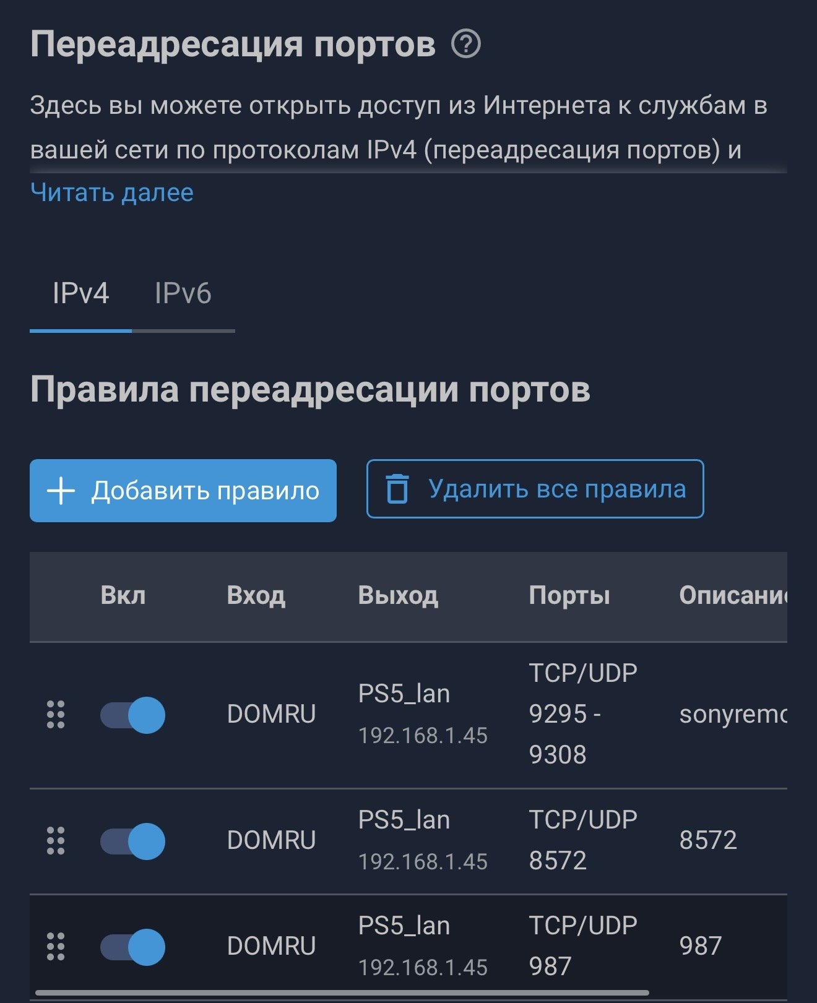This screenshot has height=1003, width=817.
Task: Select PS5_lan output in 8572 rule
Action: point(404,820)
